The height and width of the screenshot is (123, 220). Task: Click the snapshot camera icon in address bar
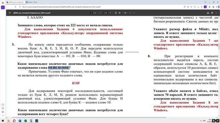pyautogui.click(x=188, y=7)
